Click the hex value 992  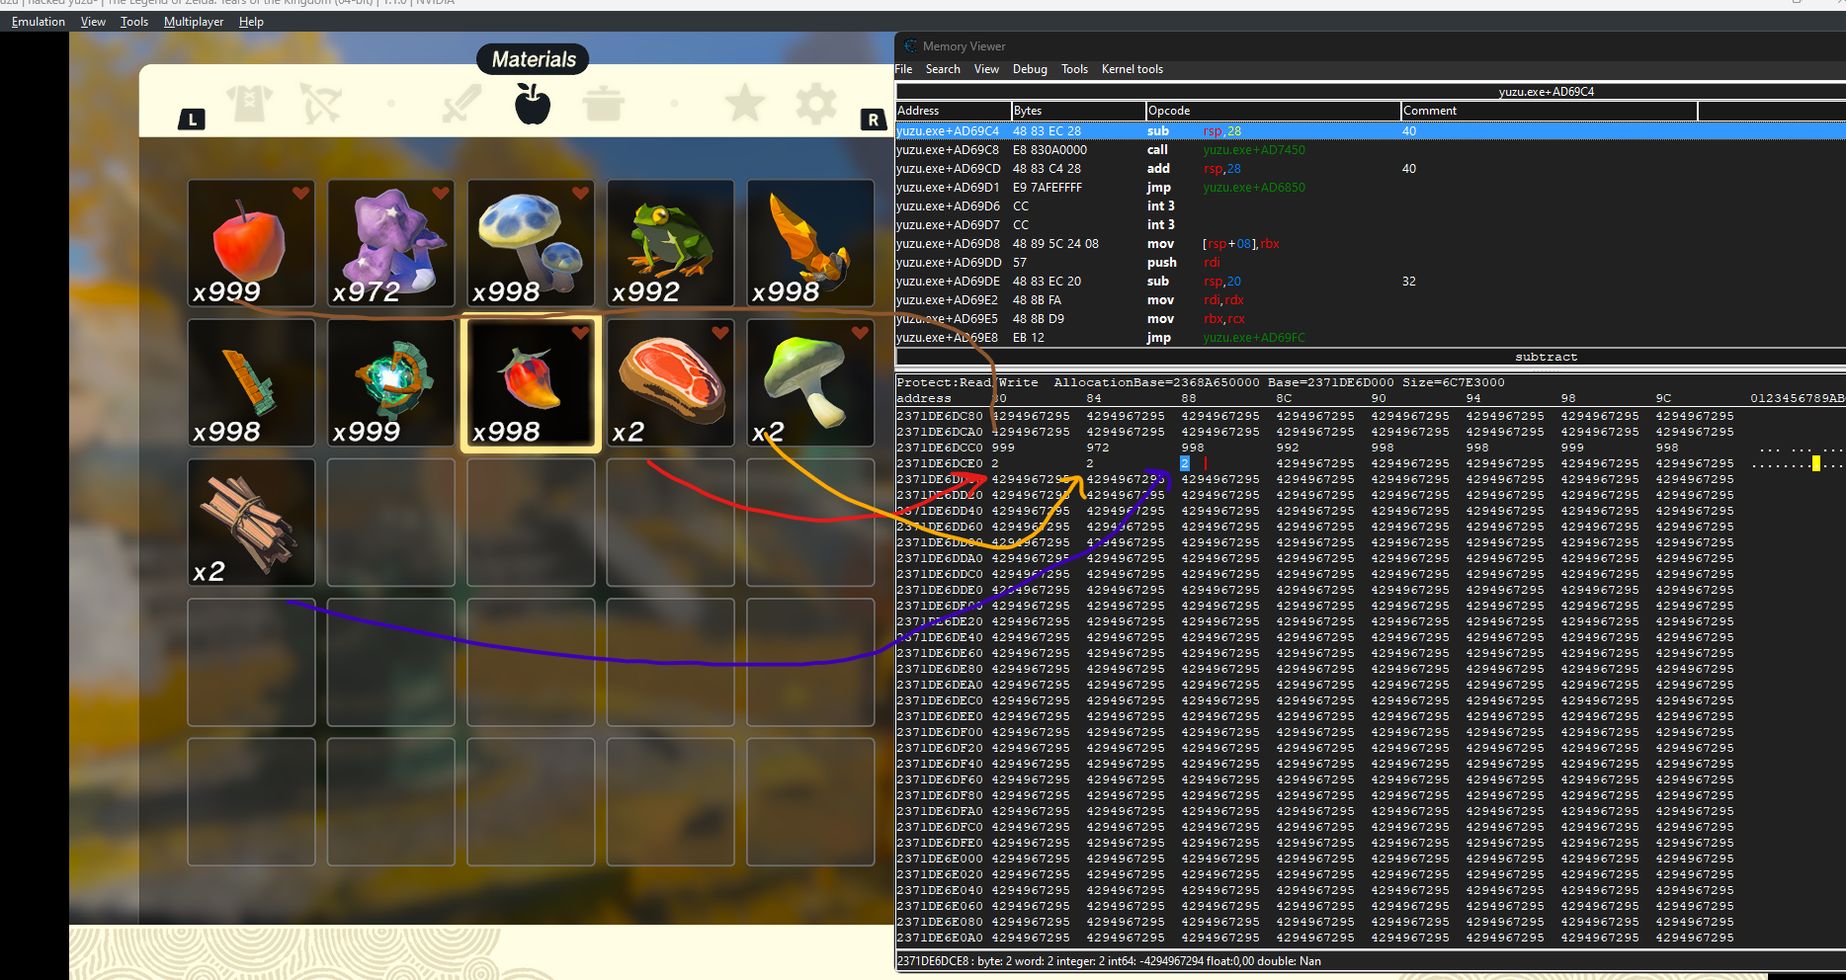pos(1288,448)
